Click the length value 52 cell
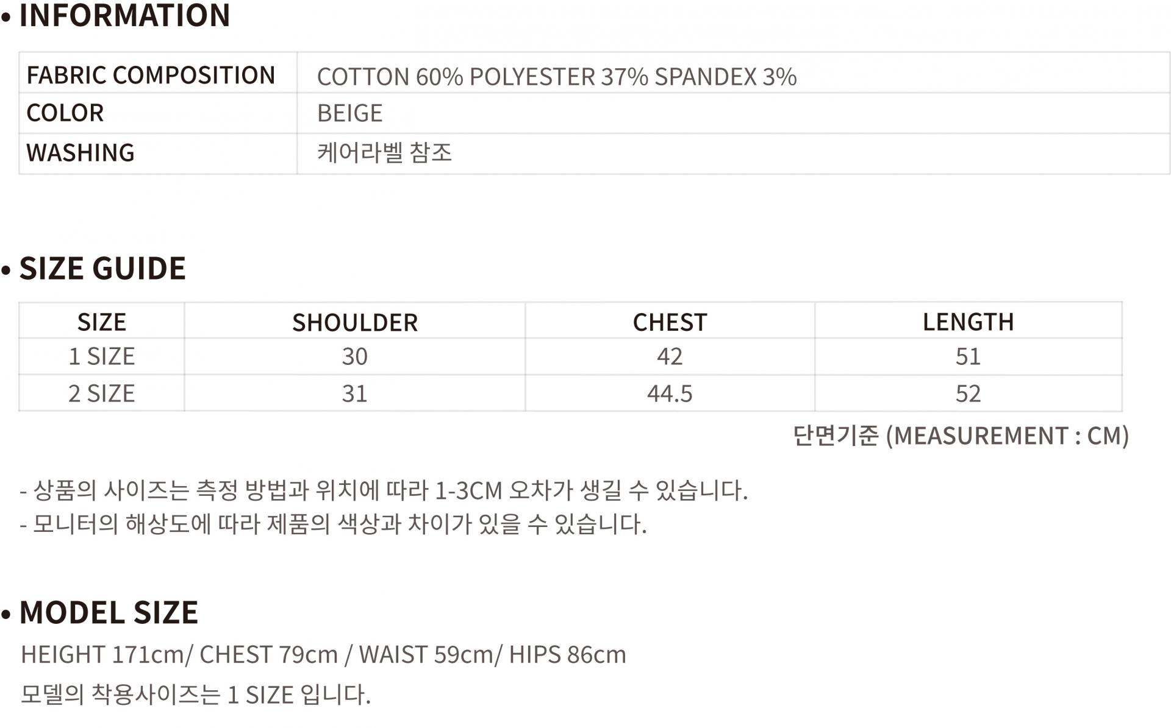The height and width of the screenshot is (728, 1171). coord(968,394)
